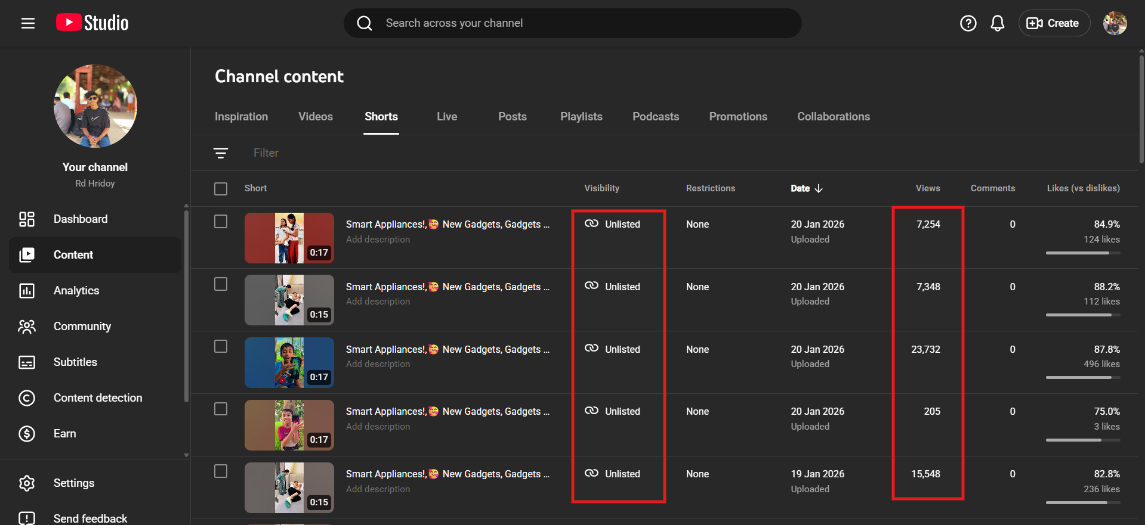Open Settings in the sidebar

(x=73, y=483)
